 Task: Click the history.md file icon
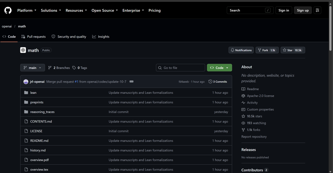pos(26,150)
